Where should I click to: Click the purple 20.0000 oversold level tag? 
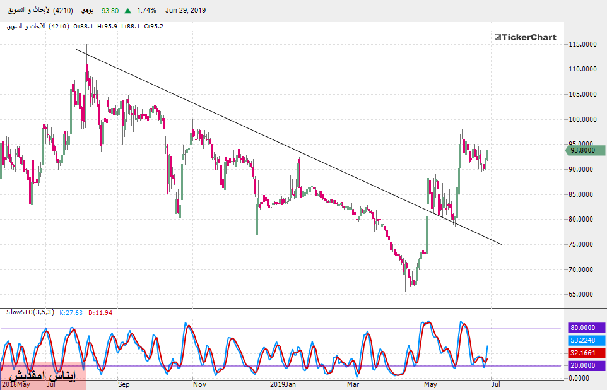pyautogui.click(x=584, y=366)
